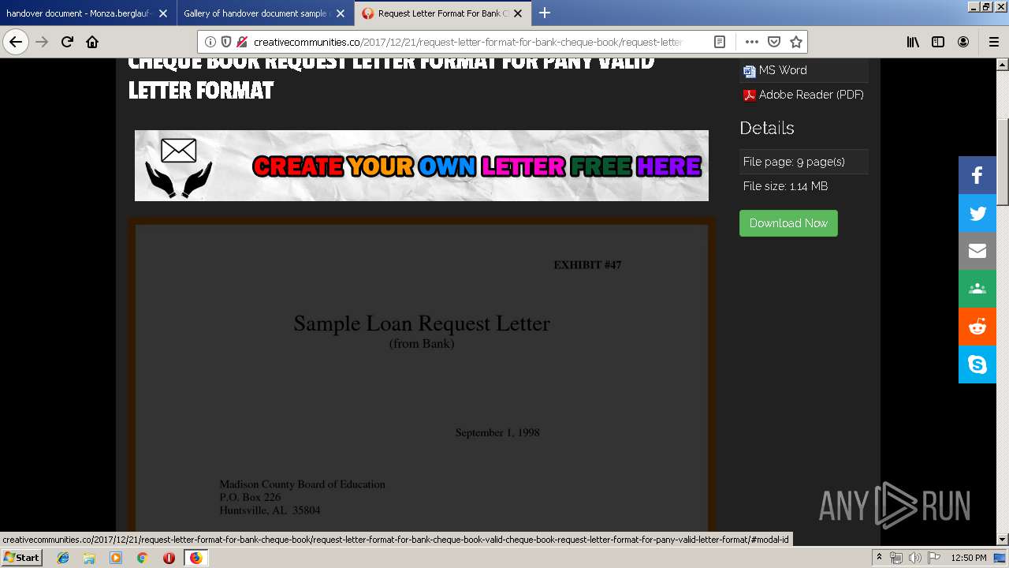Open the Firefox hamburger menu
Image resolution: width=1009 pixels, height=568 pixels.
click(x=993, y=42)
